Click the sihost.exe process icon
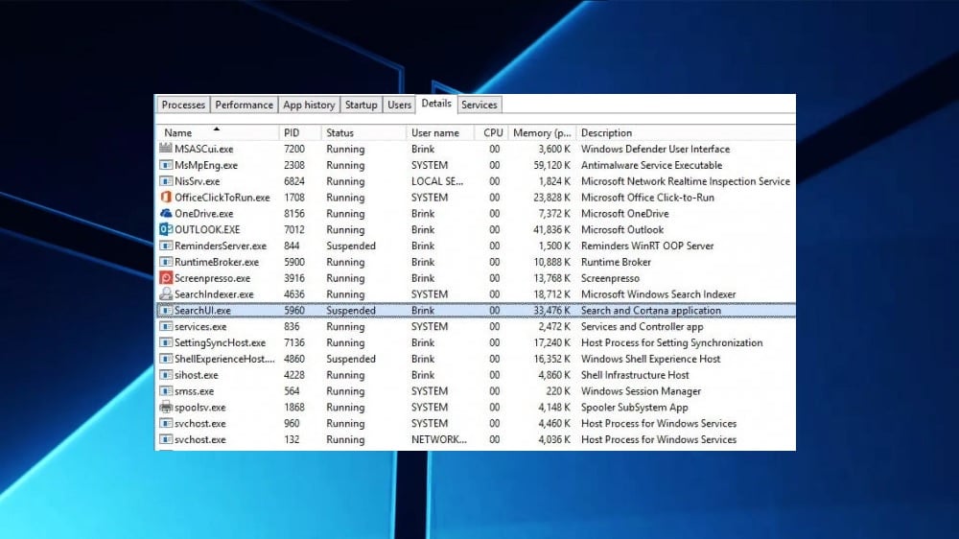 [166, 375]
